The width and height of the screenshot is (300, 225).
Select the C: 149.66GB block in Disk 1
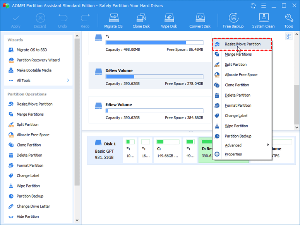pos(168,150)
